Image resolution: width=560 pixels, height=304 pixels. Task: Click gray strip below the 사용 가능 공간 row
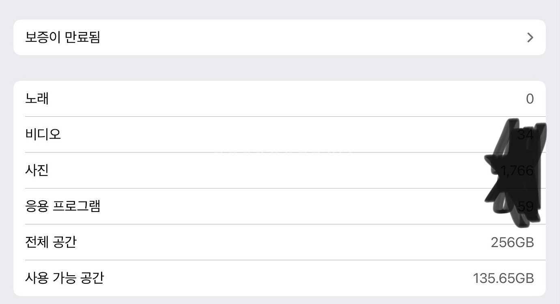point(280,300)
